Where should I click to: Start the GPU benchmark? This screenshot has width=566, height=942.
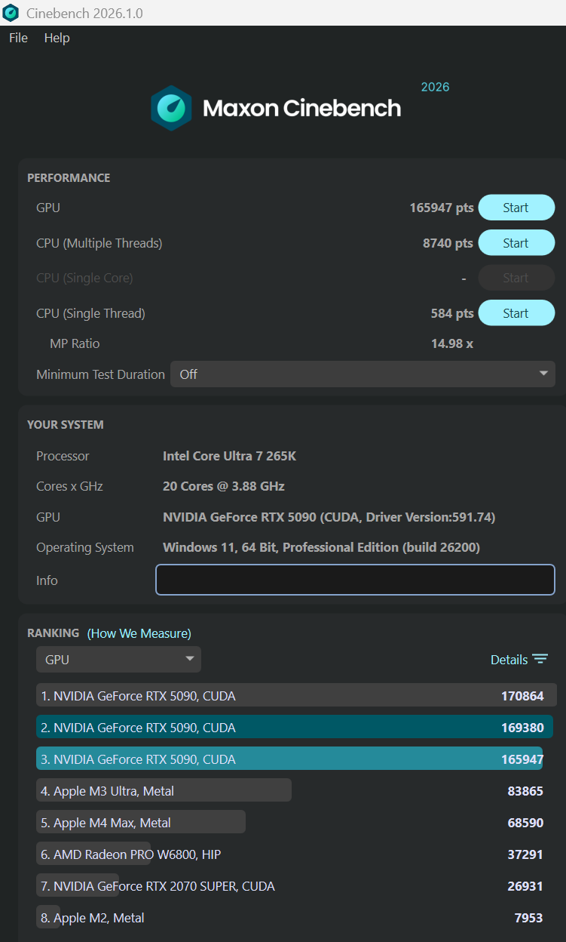(516, 208)
